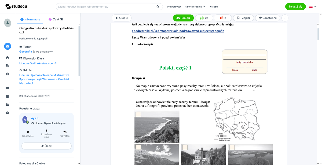Open Książki in the top navigation
The height and width of the screenshot is (165, 322).
pos(214,6)
